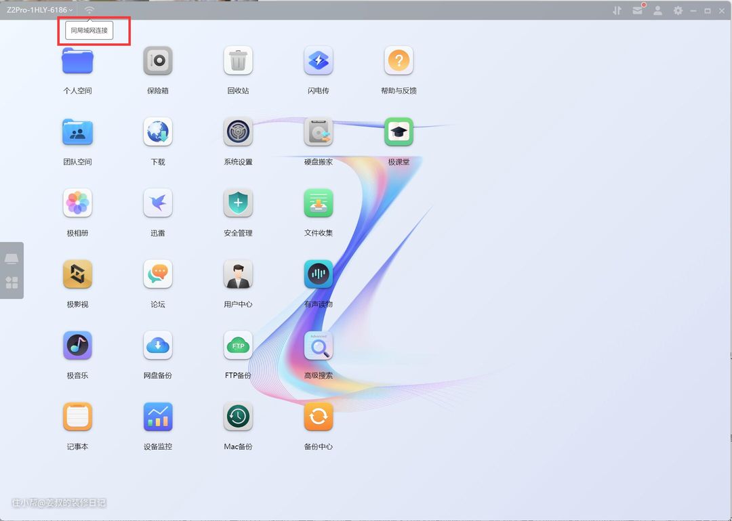Launch 高级搜索 advanced search app

click(319, 346)
